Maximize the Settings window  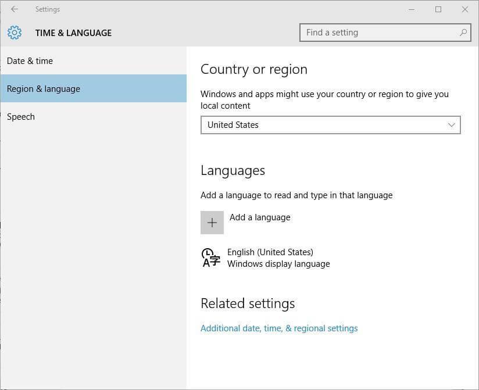coord(438,9)
